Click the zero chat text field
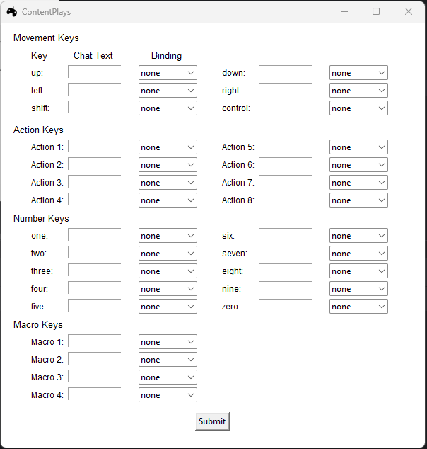 (x=285, y=305)
